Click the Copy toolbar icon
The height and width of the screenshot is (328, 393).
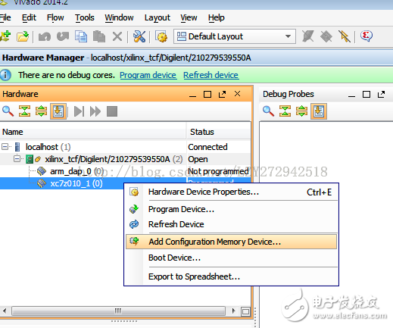point(81,36)
